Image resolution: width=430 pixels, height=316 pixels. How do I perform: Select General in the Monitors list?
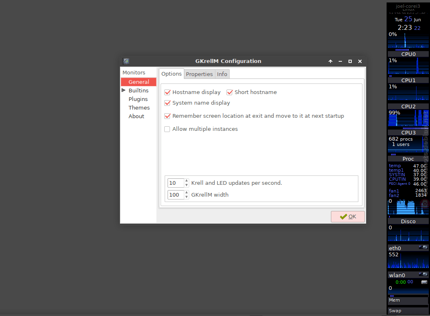coord(138,82)
